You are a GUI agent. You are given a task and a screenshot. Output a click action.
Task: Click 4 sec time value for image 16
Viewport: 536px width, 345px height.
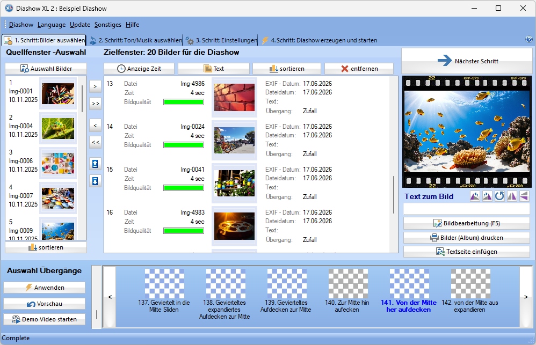click(x=197, y=222)
